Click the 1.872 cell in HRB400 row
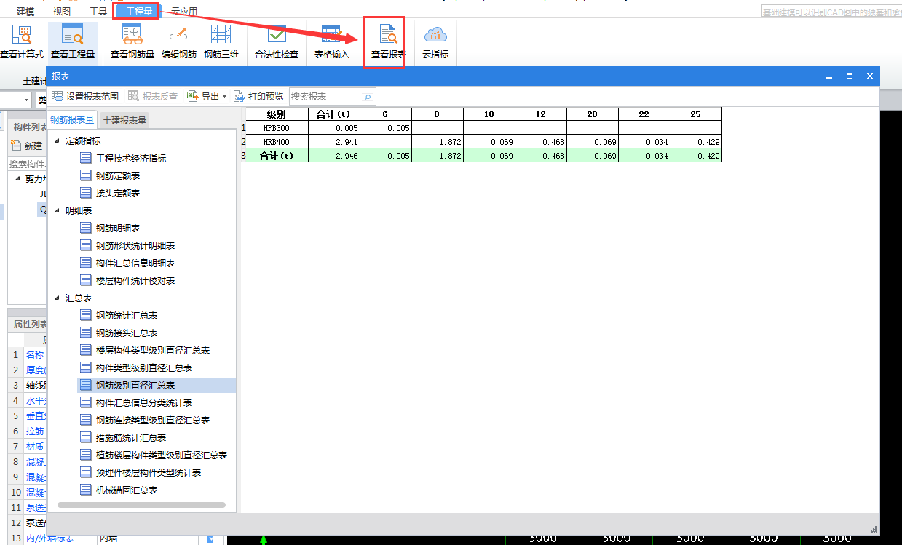Viewport: 902px width, 545px height. click(438, 141)
